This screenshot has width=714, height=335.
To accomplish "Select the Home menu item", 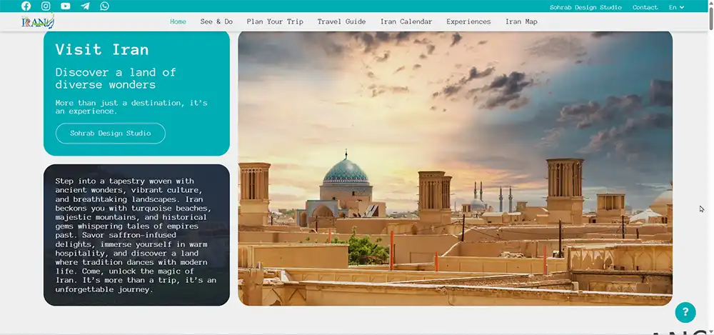I will (178, 21).
